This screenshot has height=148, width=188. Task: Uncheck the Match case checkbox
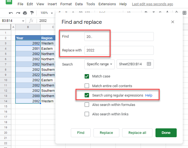pyautogui.click(x=87, y=76)
